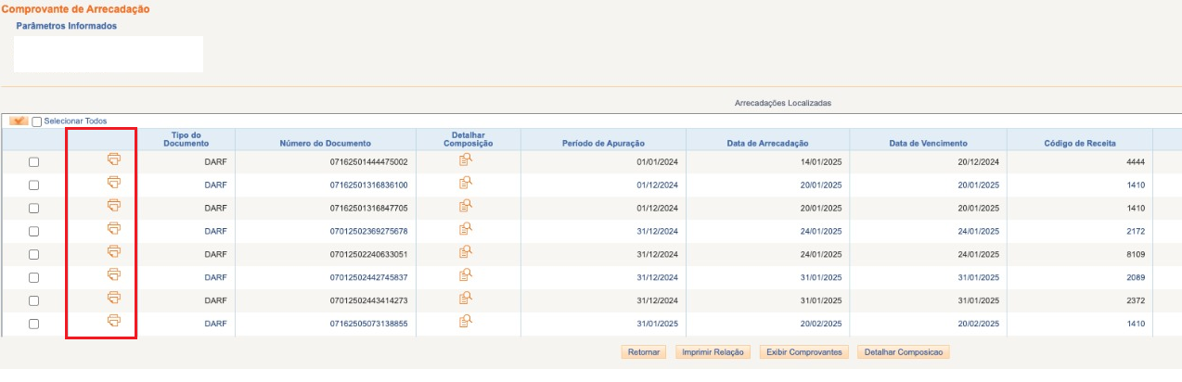Screen dimensions: 1182x382
Task: Click the Retornar button
Action: tap(644, 352)
